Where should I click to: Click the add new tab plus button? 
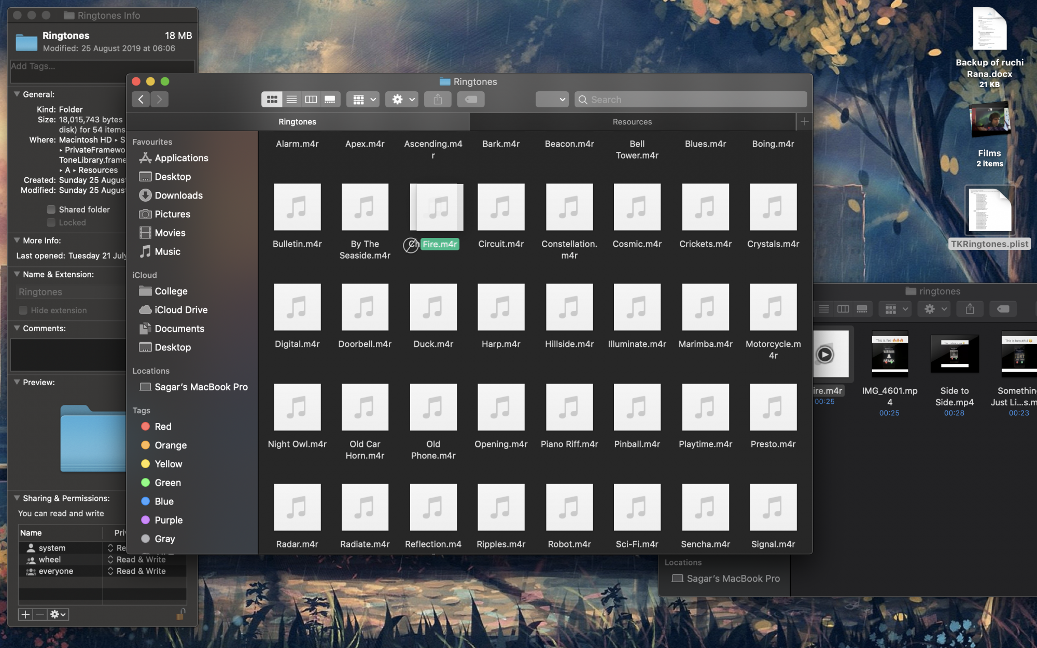(804, 122)
